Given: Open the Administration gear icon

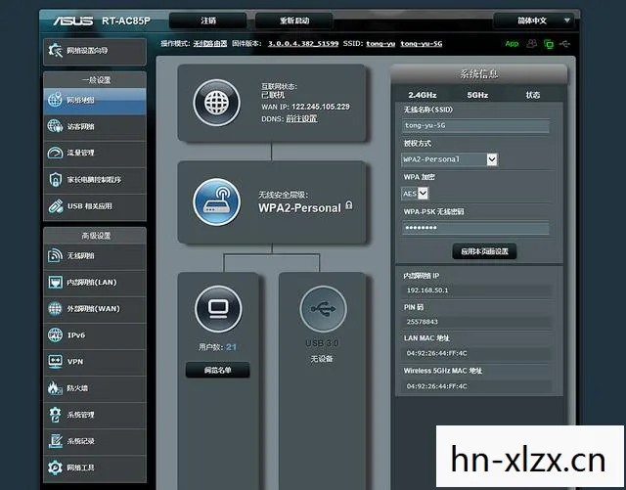Looking at the screenshot, I should point(55,414).
